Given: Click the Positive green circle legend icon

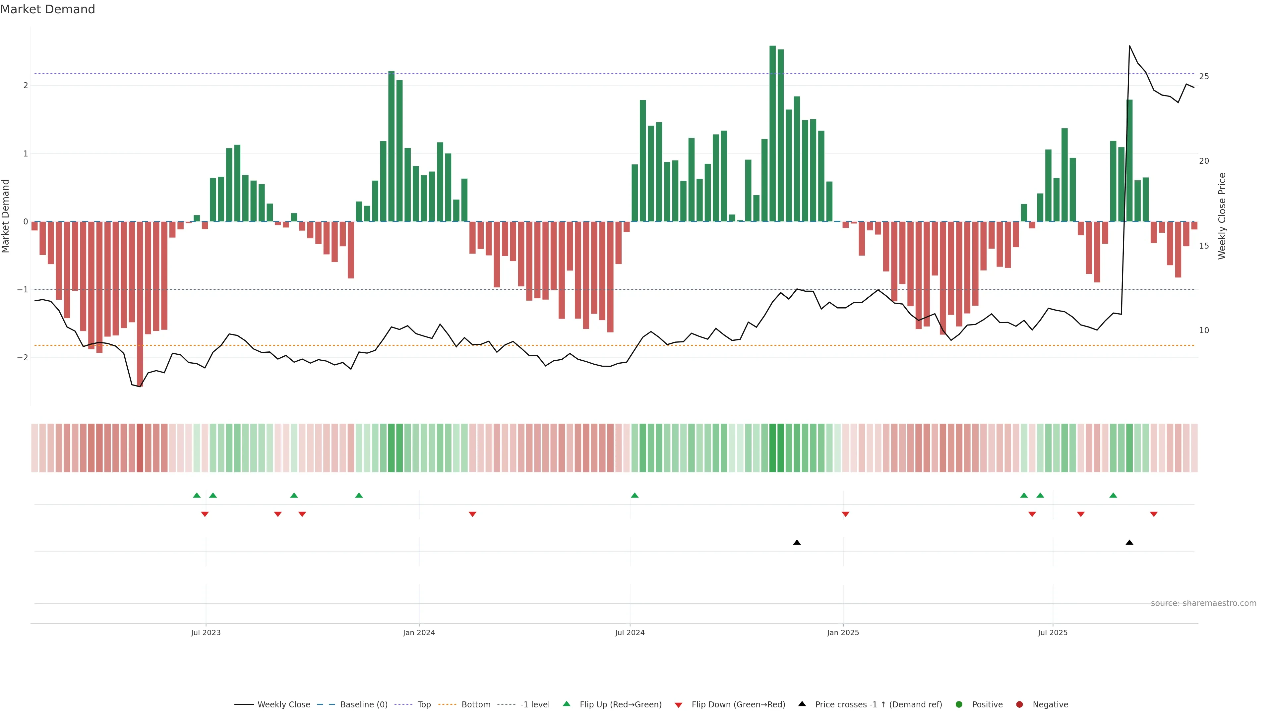Looking at the screenshot, I should (959, 705).
